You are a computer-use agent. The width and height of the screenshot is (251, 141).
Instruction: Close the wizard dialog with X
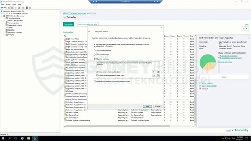pos(162,27)
